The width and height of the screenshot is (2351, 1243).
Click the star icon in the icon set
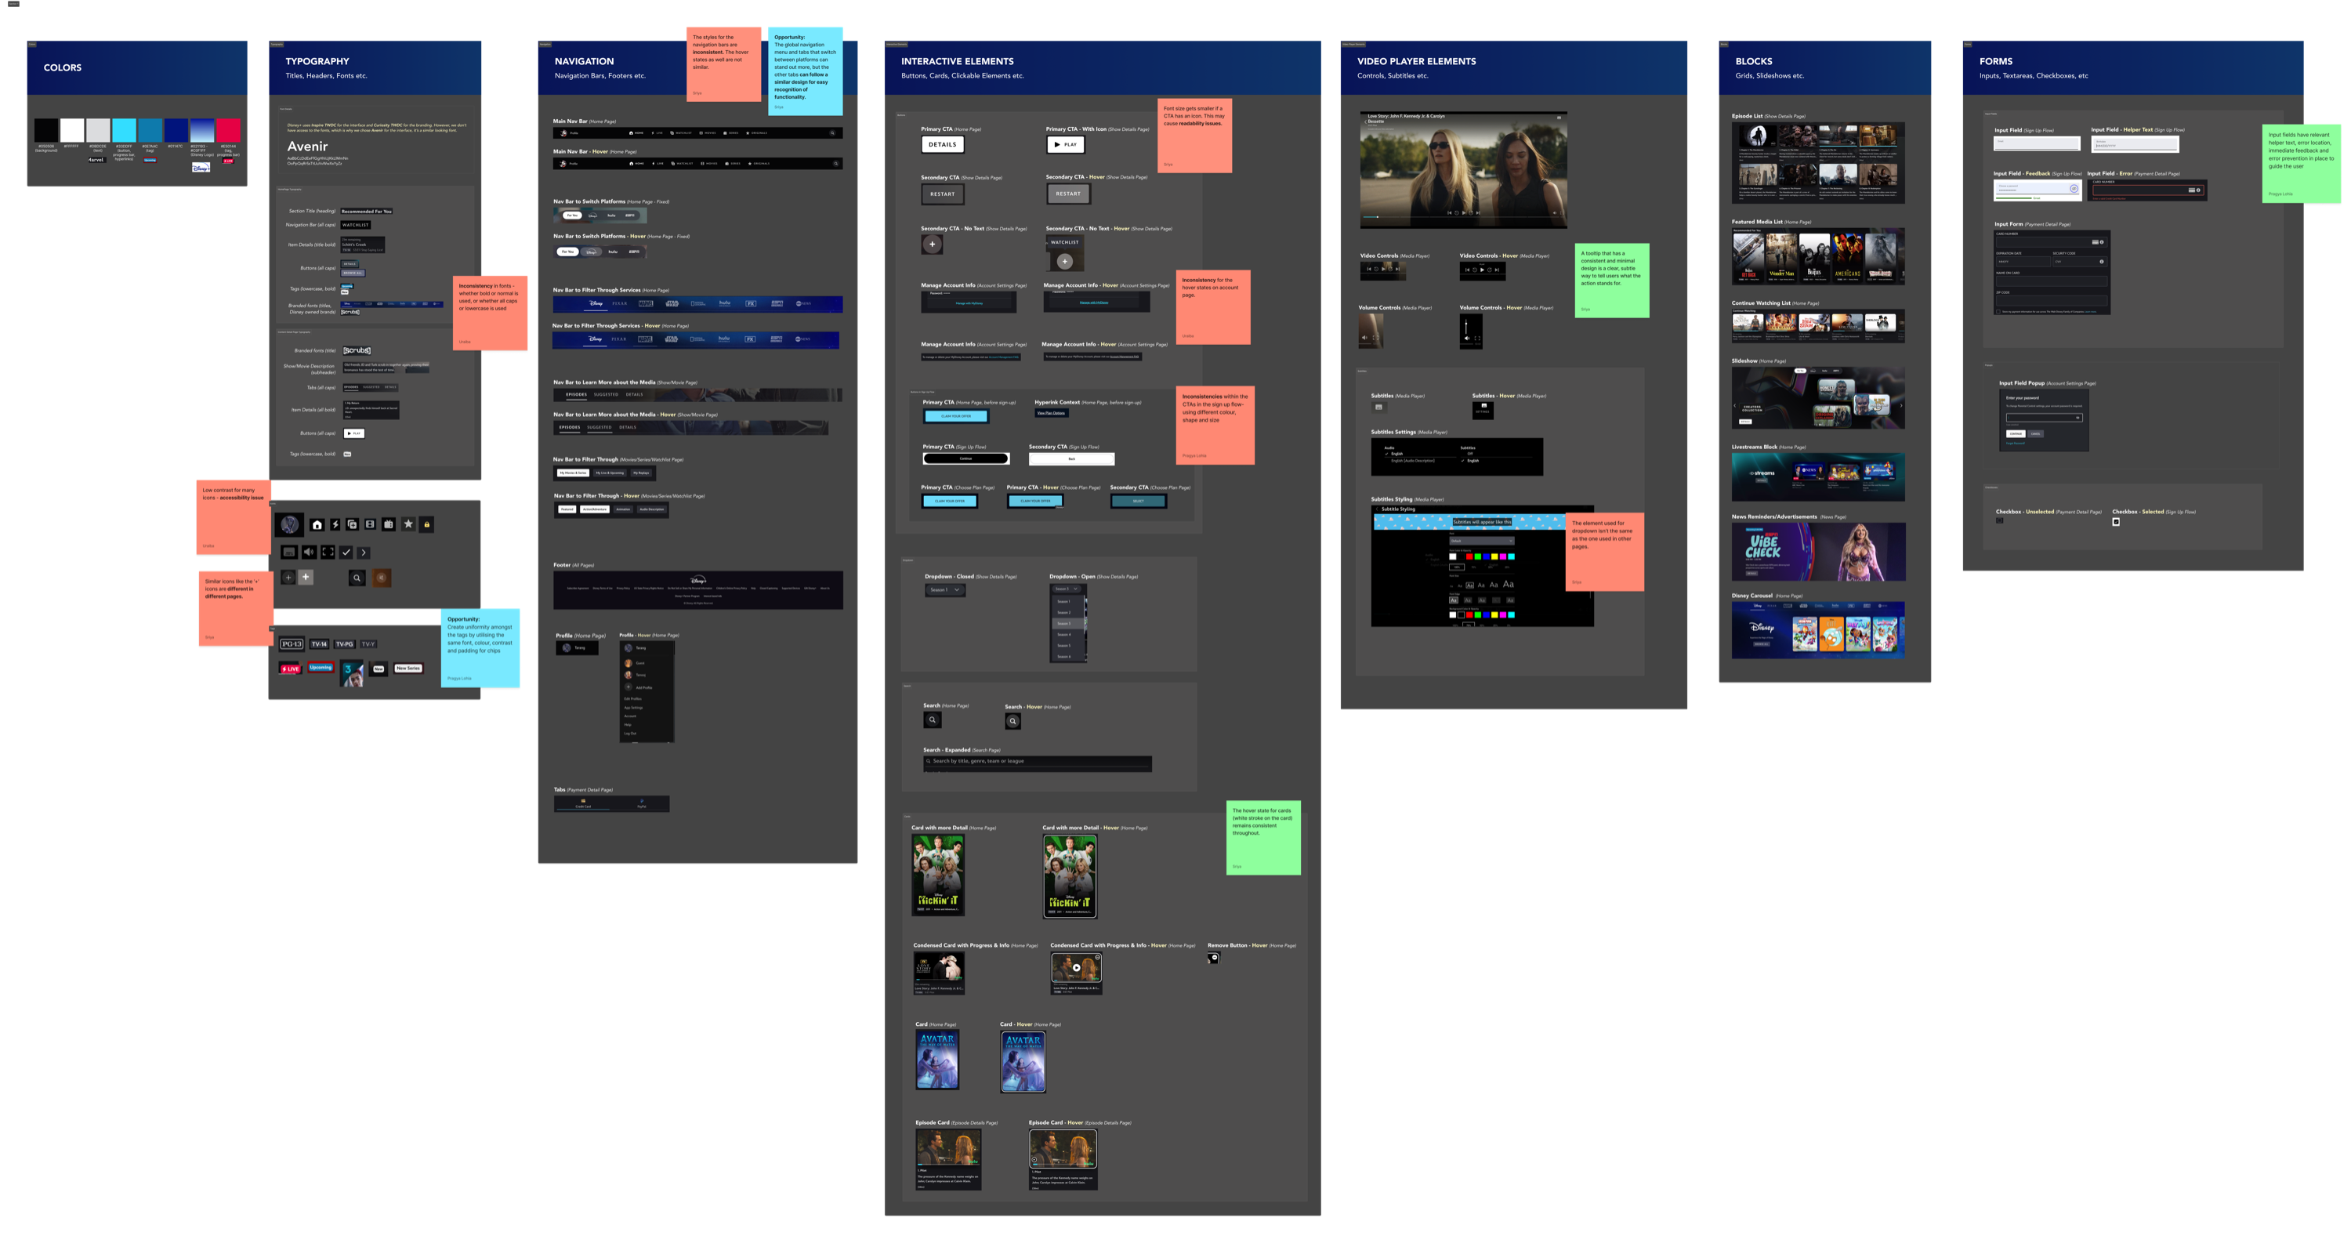408,524
